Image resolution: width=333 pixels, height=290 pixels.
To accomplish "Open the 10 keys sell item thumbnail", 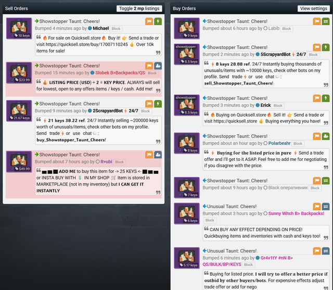I will [19, 28].
